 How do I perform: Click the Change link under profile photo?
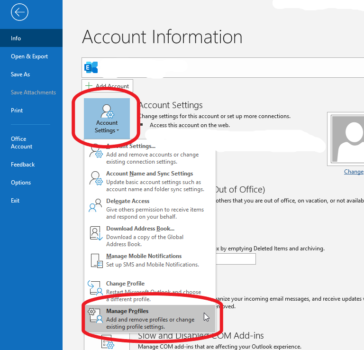click(x=354, y=172)
